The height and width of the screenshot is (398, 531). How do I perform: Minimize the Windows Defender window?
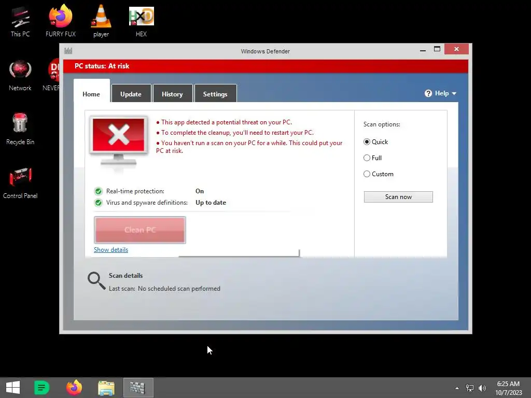423,50
